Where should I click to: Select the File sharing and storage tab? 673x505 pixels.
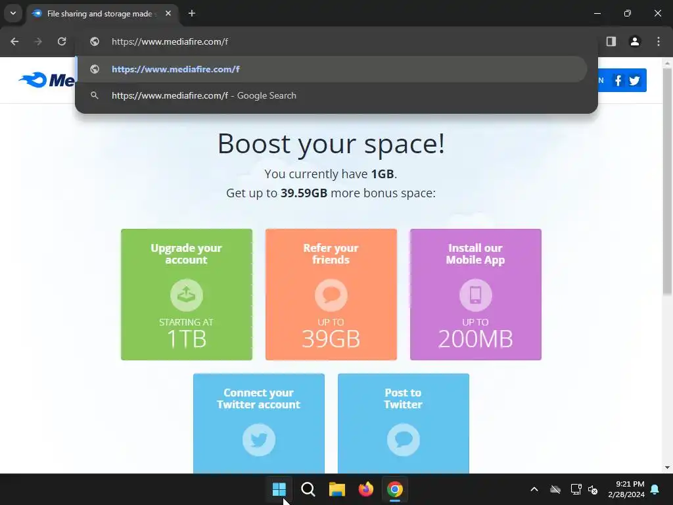point(101,14)
